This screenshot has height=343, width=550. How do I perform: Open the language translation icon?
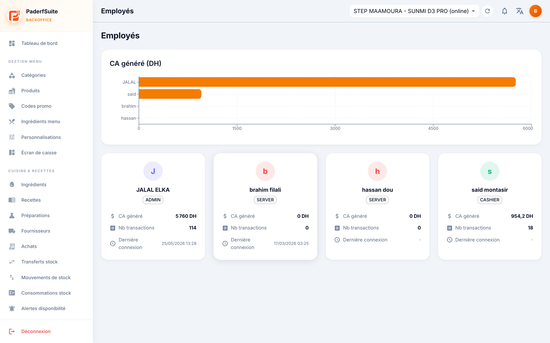point(520,11)
